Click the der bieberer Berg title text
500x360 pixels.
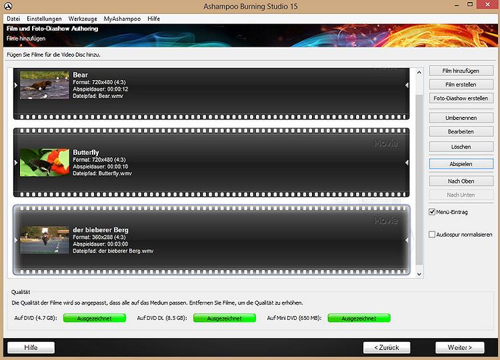[x=101, y=230]
